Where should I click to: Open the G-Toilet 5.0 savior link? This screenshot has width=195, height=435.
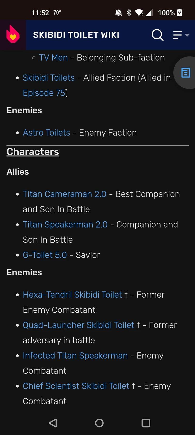[x=45, y=255]
